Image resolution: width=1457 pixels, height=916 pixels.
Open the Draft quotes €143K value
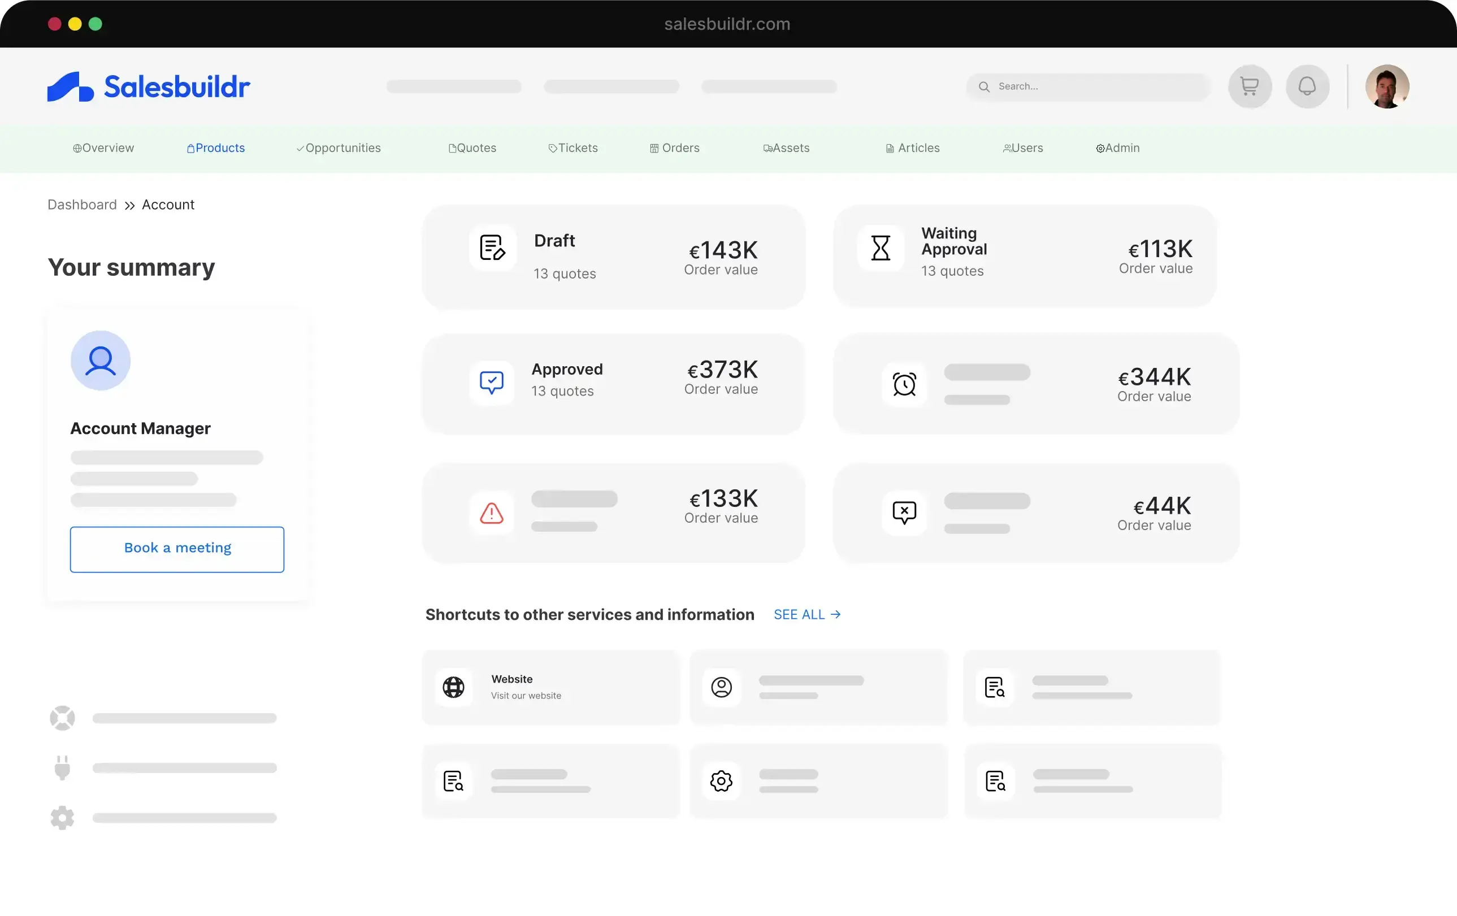(x=723, y=250)
